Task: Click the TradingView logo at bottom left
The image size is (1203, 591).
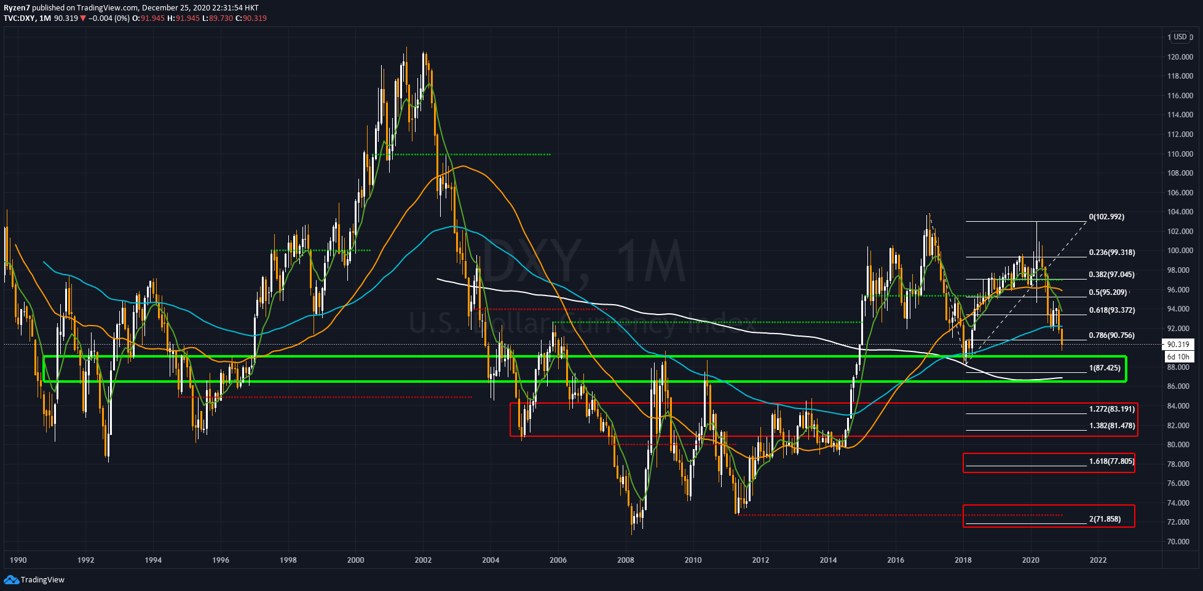Action: (x=34, y=579)
